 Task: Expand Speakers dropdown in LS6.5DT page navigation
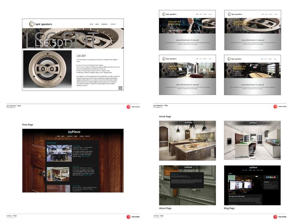105,24
